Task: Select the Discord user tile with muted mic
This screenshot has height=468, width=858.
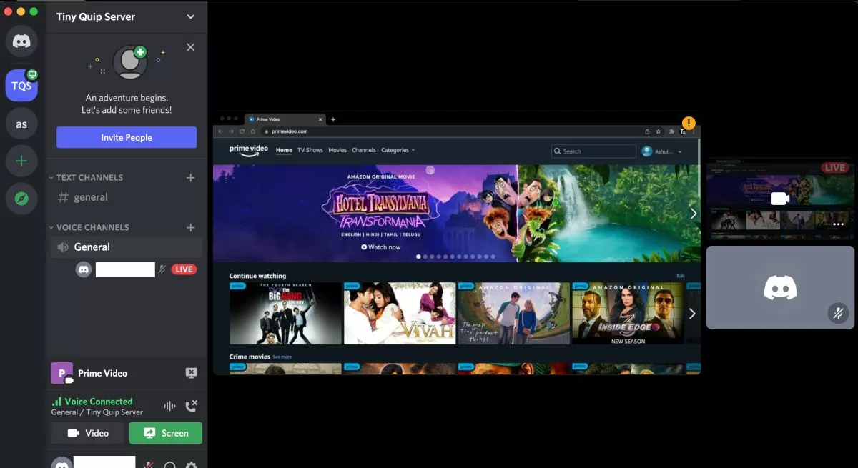Action: pos(780,287)
